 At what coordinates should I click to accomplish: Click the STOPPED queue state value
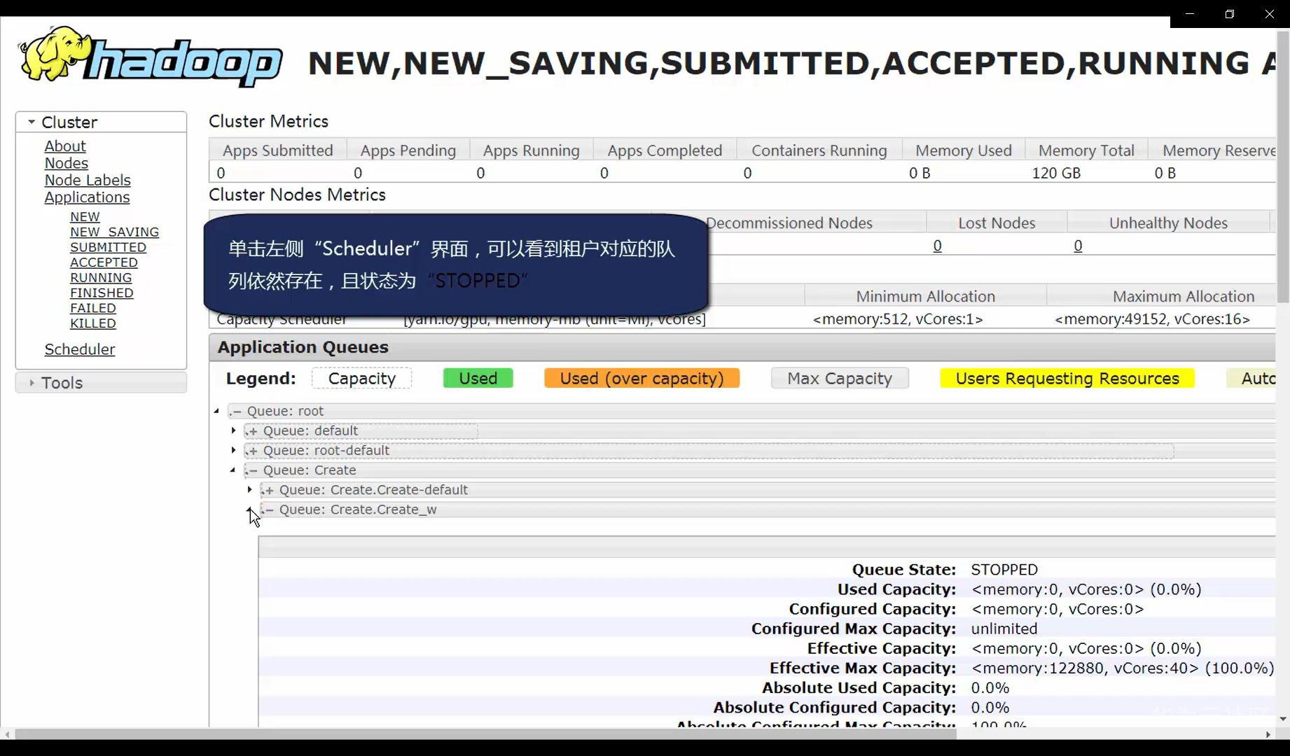[x=1004, y=570]
